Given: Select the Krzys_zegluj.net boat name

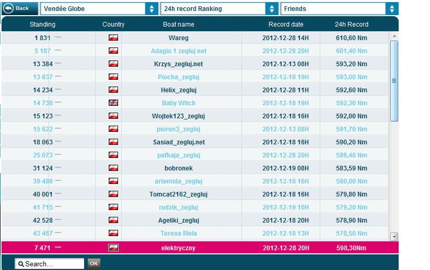Looking at the screenshot, I should click(178, 64).
